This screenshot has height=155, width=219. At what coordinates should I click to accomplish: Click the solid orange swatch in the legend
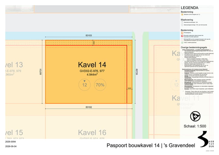[x=182, y=14]
